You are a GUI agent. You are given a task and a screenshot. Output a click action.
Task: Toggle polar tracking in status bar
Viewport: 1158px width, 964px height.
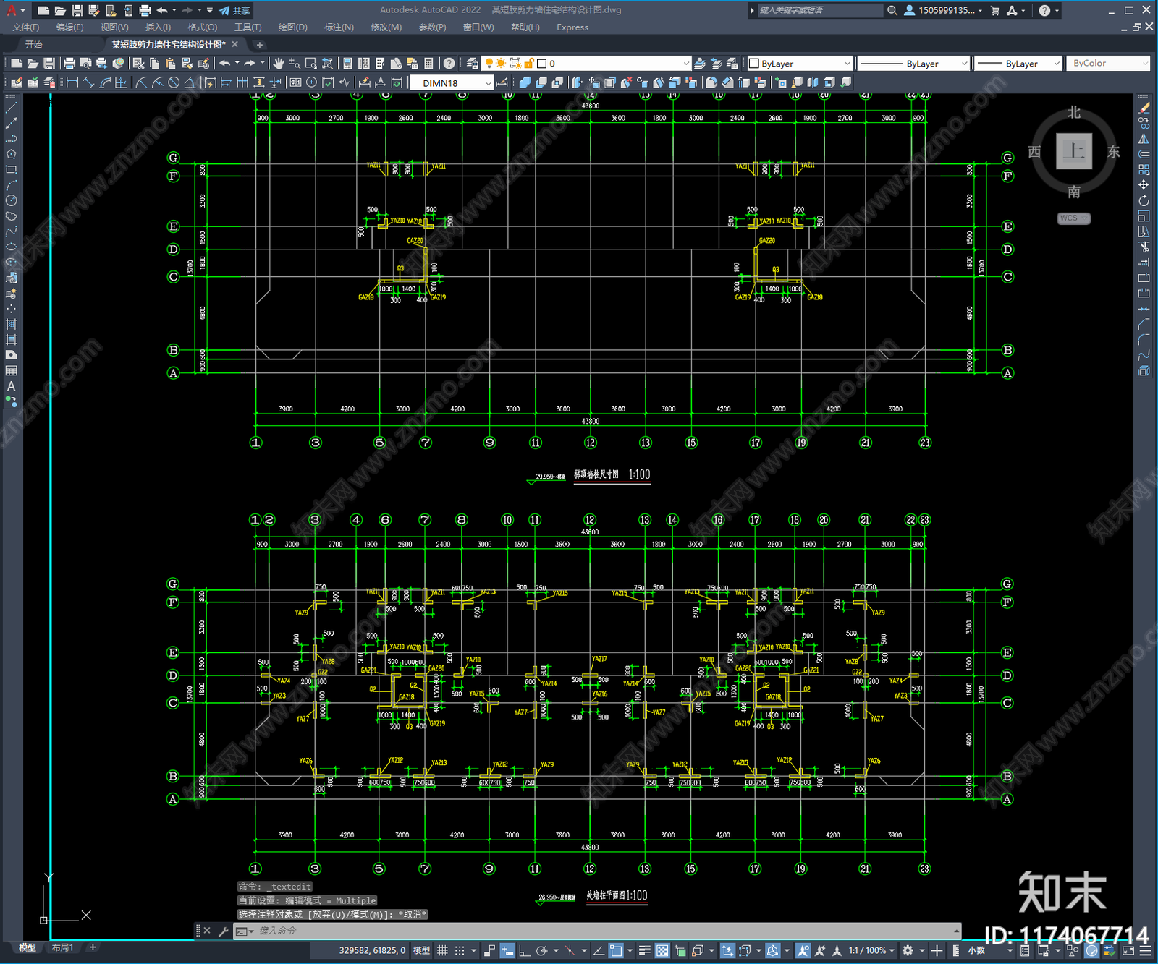tap(541, 950)
